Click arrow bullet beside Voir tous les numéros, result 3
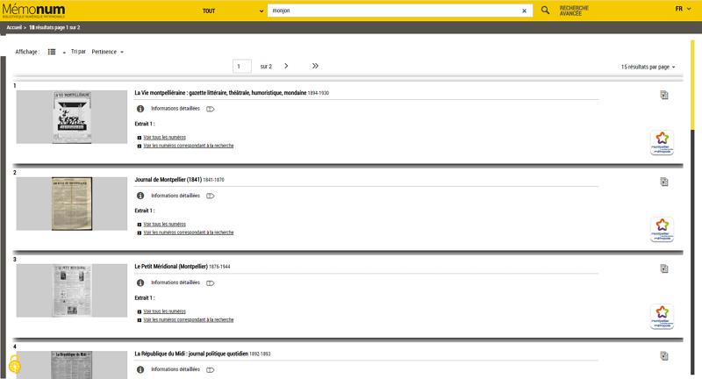This screenshot has width=702, height=379. click(x=140, y=311)
